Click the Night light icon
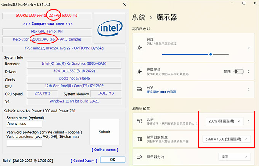The width and height of the screenshot is (259, 166). pyautogui.click(x=139, y=71)
